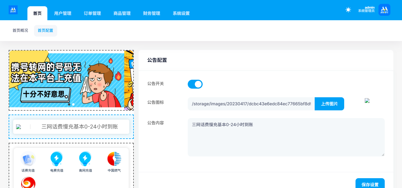Click the 话费充值 phone recharge icon
Image resolution: width=402 pixels, height=188 pixels.
coord(28,159)
